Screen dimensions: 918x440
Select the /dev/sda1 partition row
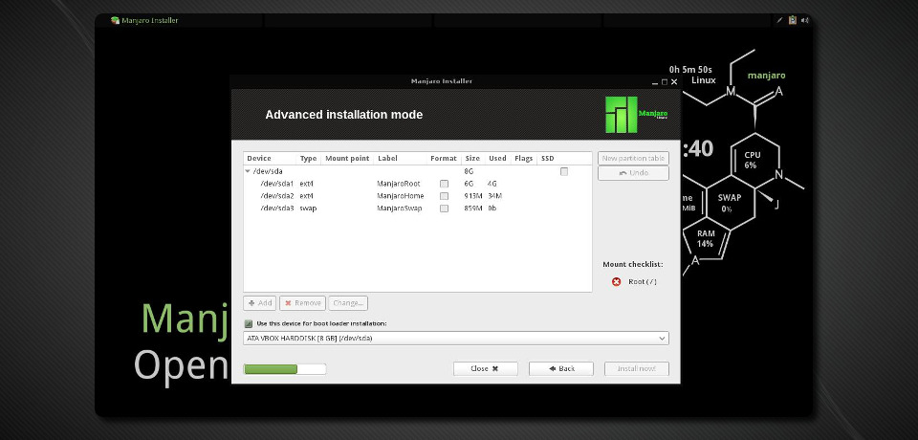click(418, 184)
